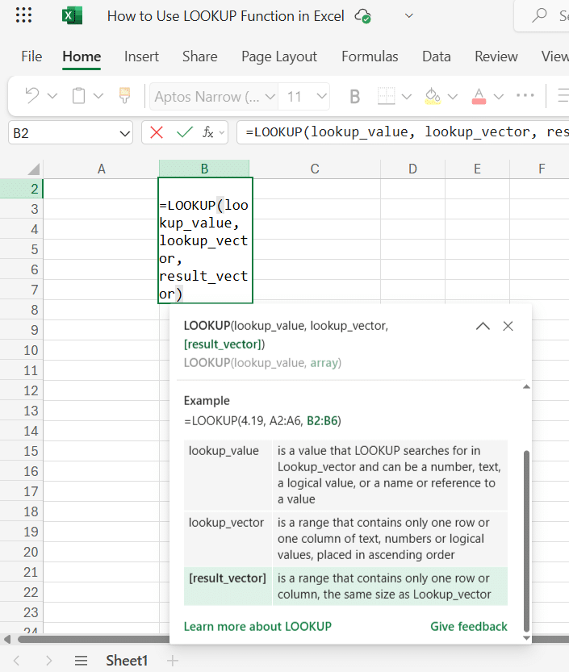The width and height of the screenshot is (569, 672).
Task: Apply the yellow fill color
Action: point(433,97)
